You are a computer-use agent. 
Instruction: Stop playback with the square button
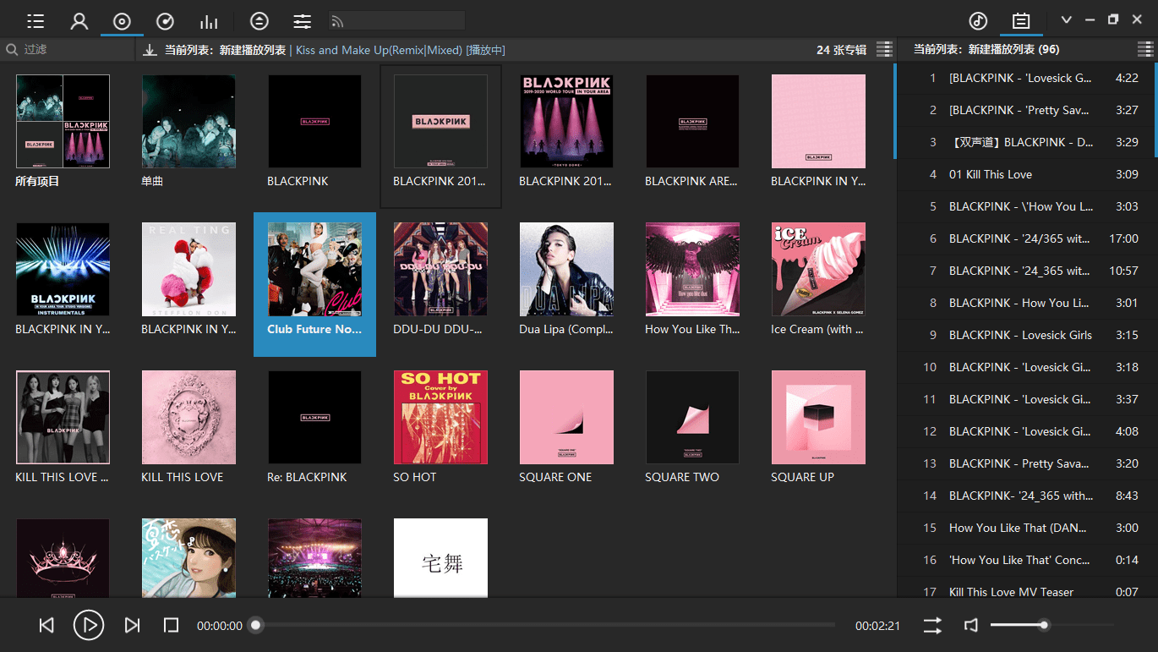(x=171, y=625)
